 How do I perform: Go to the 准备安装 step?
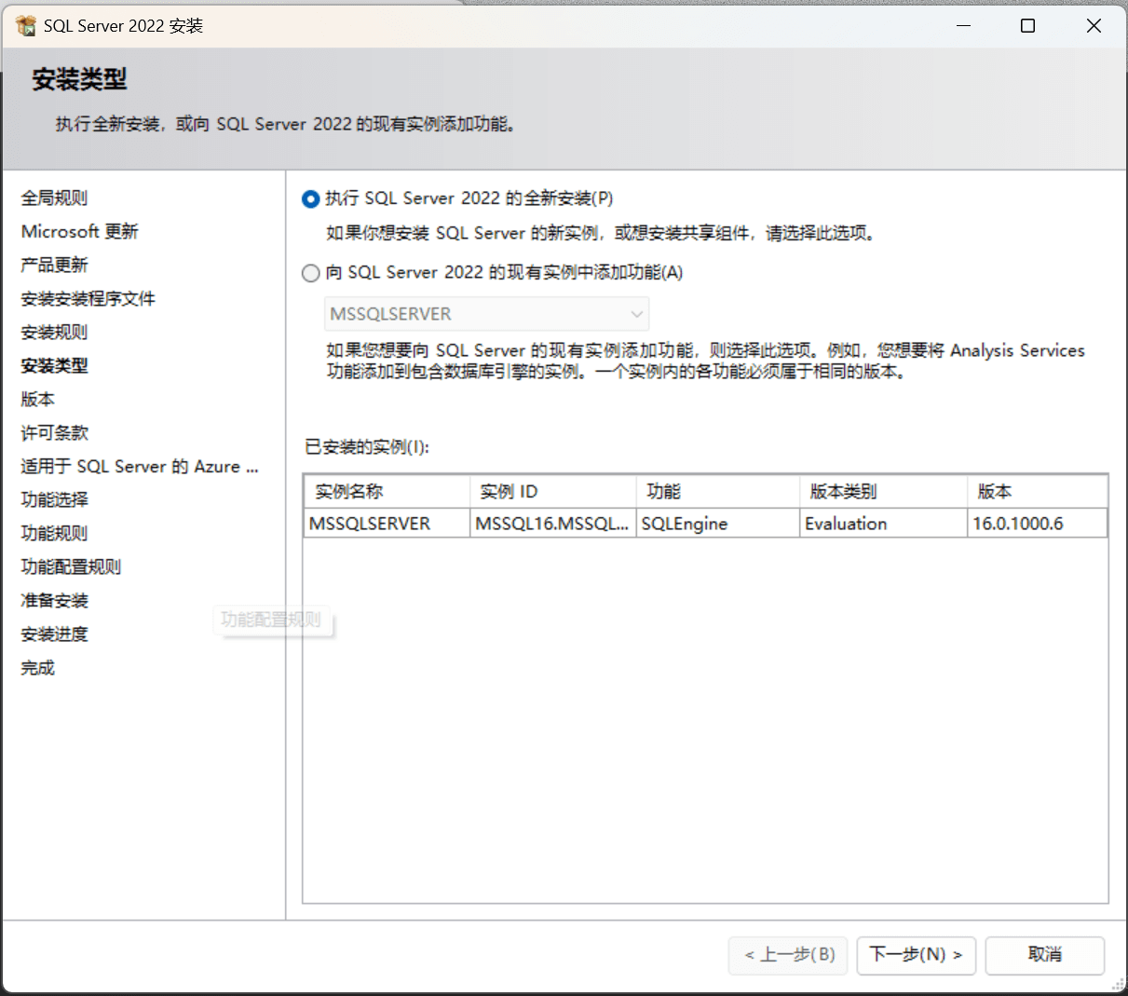54,600
